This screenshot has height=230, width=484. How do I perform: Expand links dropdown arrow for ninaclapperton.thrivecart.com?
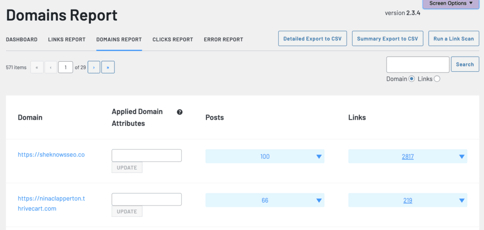[x=462, y=200]
